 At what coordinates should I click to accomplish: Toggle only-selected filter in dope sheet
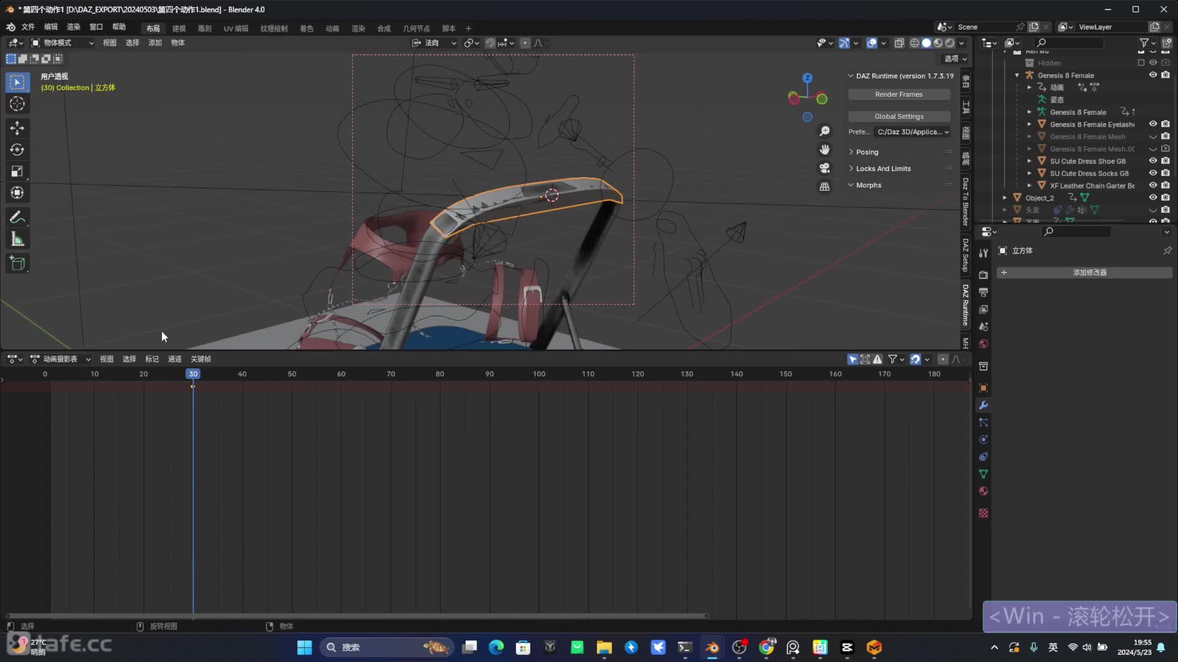(x=853, y=359)
